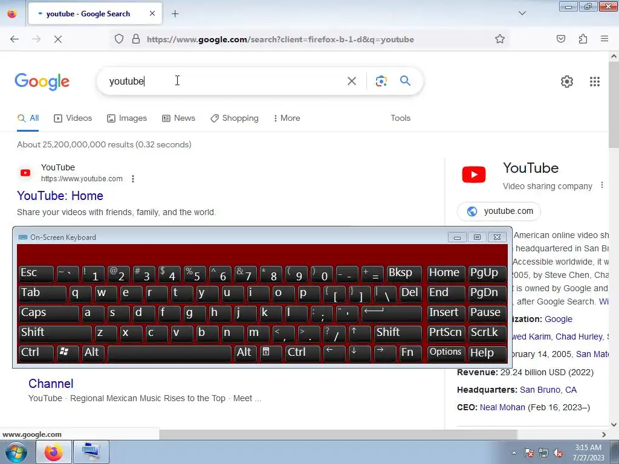Open Google settings gear
This screenshot has height=464, width=619.
[x=567, y=82]
